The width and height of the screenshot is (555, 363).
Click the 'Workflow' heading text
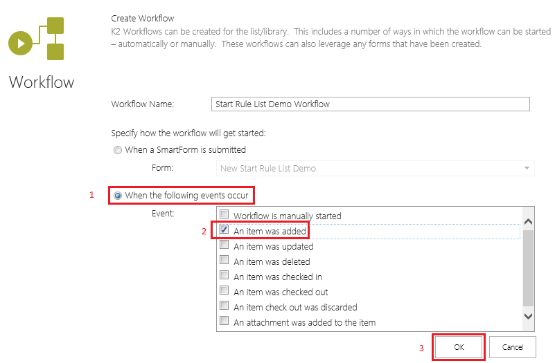pyautogui.click(x=42, y=82)
